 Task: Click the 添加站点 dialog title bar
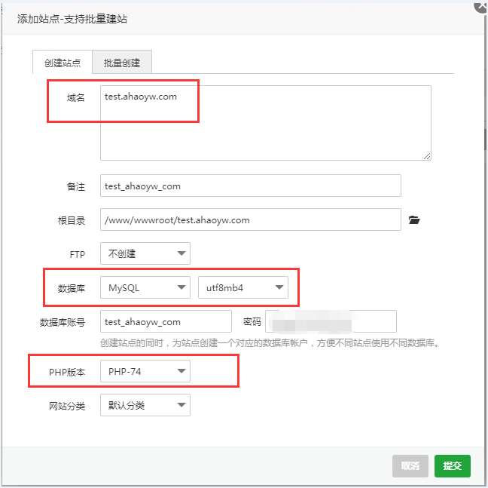(226, 19)
